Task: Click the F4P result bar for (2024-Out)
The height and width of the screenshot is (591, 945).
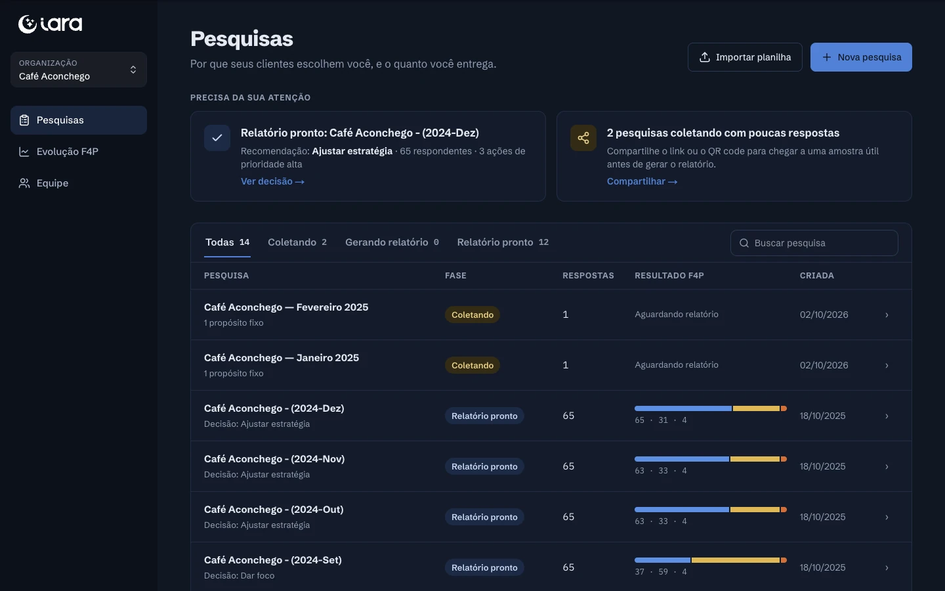Action: click(x=711, y=510)
